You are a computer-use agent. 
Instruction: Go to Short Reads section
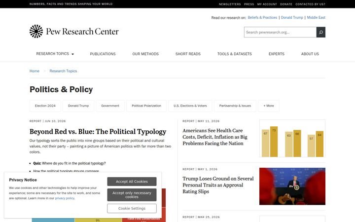[x=188, y=54]
